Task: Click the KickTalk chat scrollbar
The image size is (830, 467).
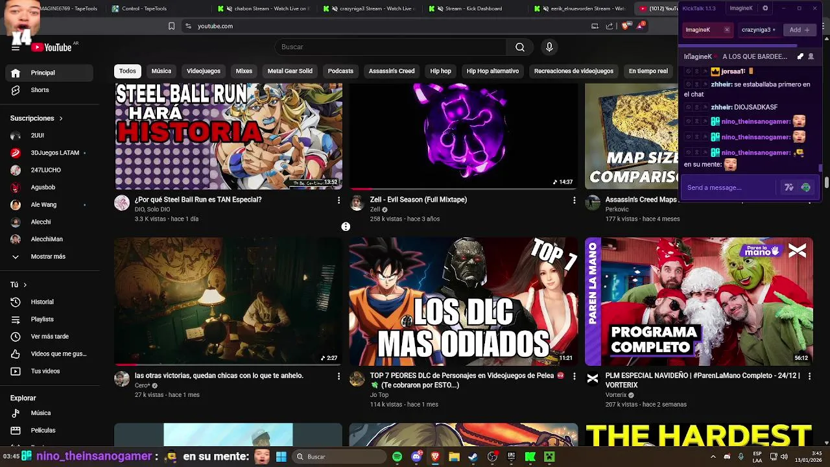Action: click(820, 168)
